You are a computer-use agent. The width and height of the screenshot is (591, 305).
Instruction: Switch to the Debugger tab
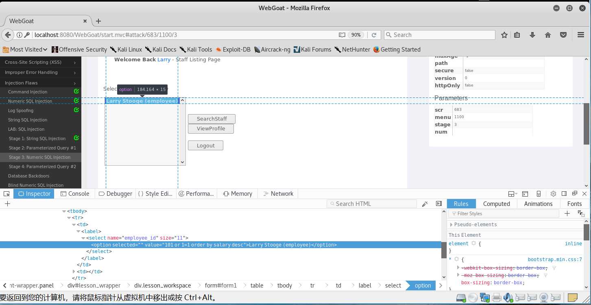tap(116, 194)
